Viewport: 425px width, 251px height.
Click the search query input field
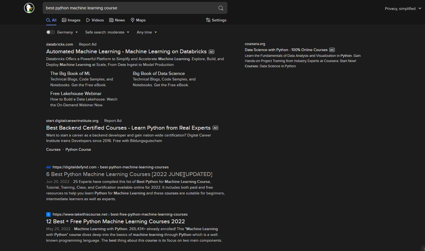(x=131, y=8)
